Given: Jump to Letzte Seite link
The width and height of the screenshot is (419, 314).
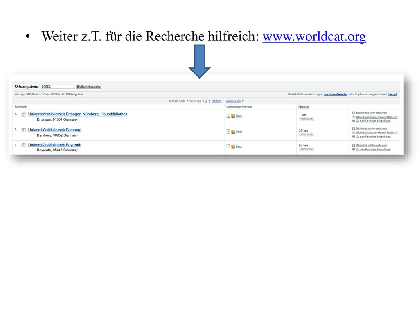Looking at the screenshot, I should [x=233, y=101].
